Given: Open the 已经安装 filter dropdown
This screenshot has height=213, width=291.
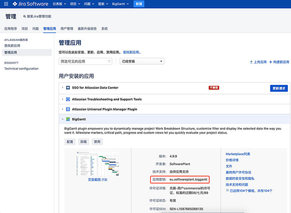Looking at the screenshot, I should [x=142, y=61].
